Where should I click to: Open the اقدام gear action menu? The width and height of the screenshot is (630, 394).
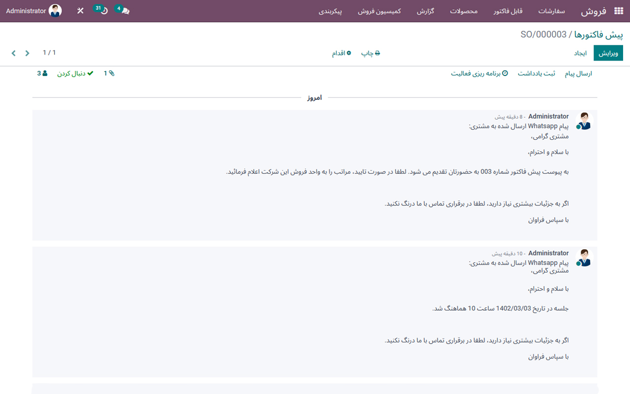point(341,53)
